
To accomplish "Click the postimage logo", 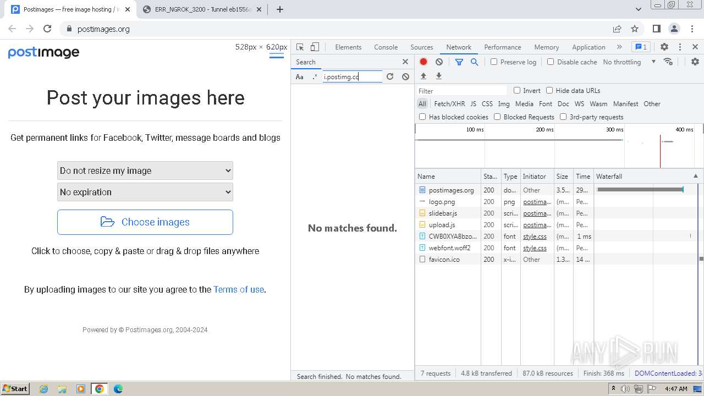I will pyautogui.click(x=43, y=52).
